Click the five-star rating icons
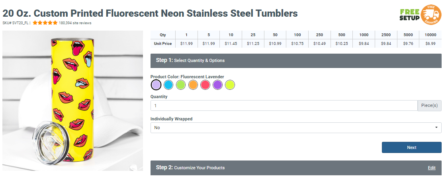Viewport: 446px width, 176px height. click(45, 23)
